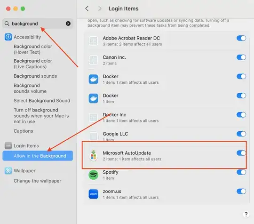The image size is (254, 224).
Task: Click '3 items: 2 items affect all users'
Action: click(132, 44)
